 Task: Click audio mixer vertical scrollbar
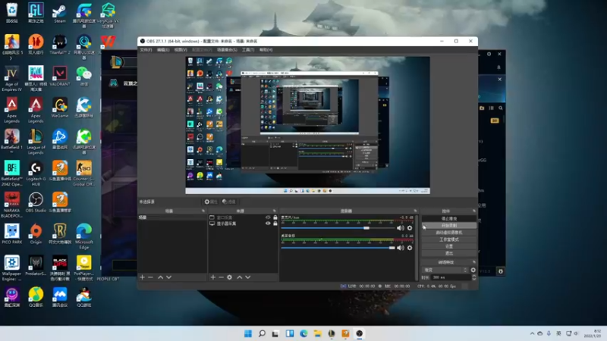point(417,248)
